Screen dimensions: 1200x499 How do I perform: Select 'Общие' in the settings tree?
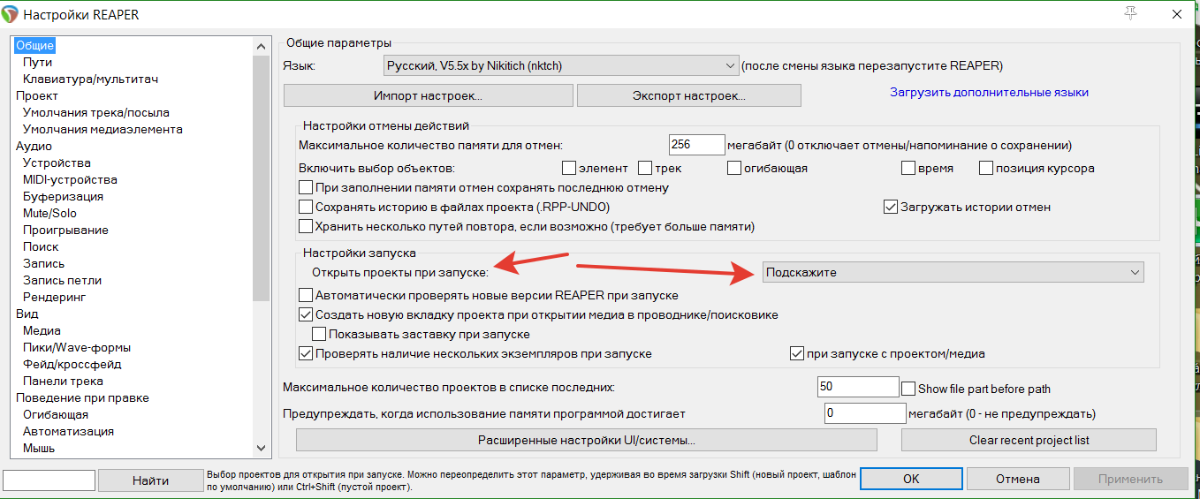coord(35,45)
